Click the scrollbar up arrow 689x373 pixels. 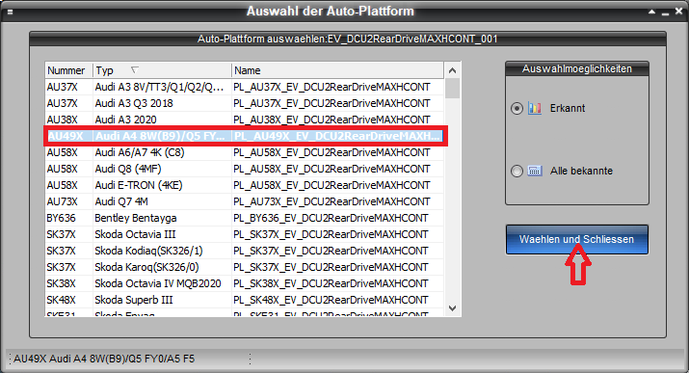click(x=453, y=70)
